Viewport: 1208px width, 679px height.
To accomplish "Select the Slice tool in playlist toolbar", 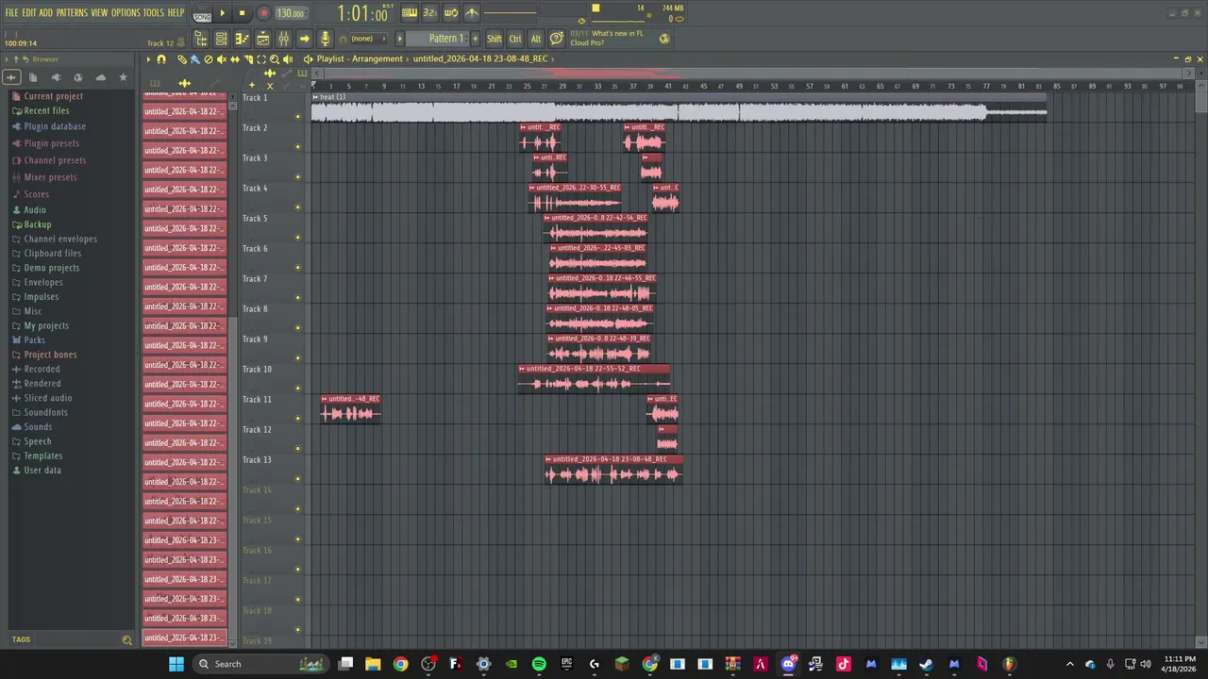I will coord(248,59).
